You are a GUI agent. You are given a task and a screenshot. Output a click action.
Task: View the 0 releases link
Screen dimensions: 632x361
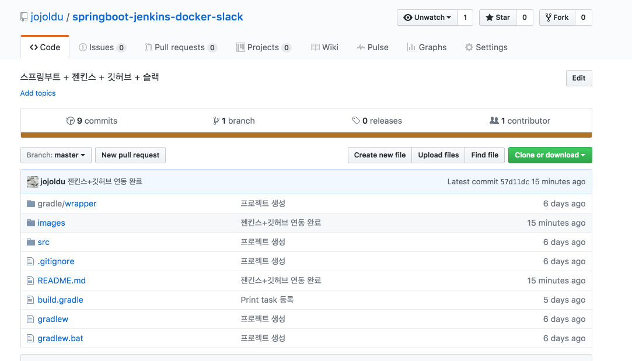coord(377,121)
